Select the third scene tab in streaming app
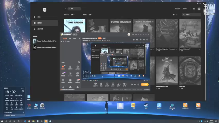This screenshot has width=219, height=123. pos(74,38)
